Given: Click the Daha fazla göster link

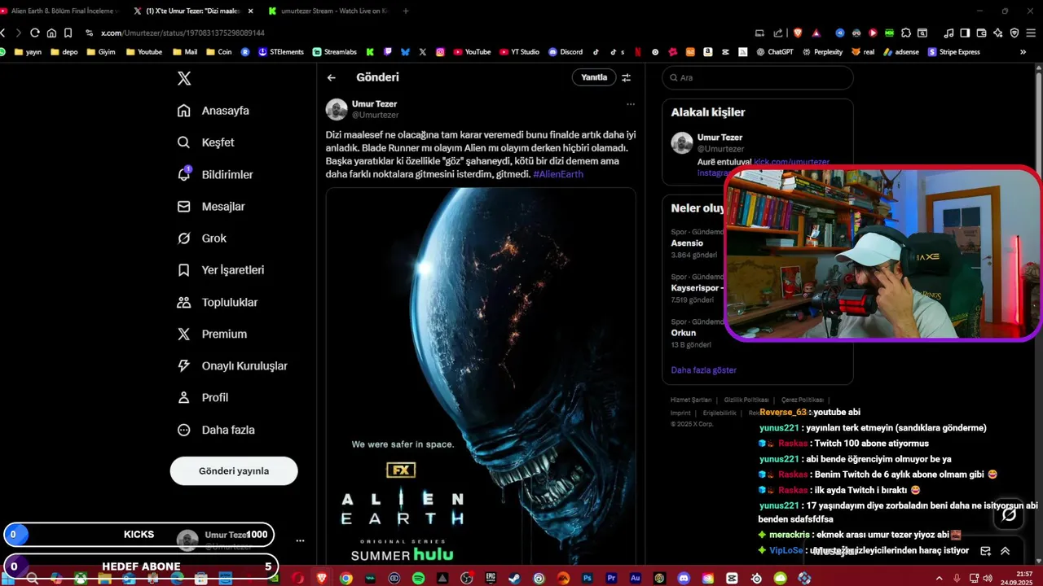Looking at the screenshot, I should 703,370.
